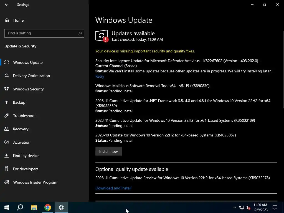Click the muted volume speaker icon
This screenshot has width=284, height=213.
click(x=248, y=207)
